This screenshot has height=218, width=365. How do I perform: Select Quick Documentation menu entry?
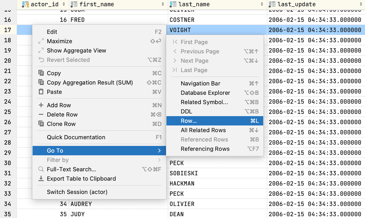[99, 137]
